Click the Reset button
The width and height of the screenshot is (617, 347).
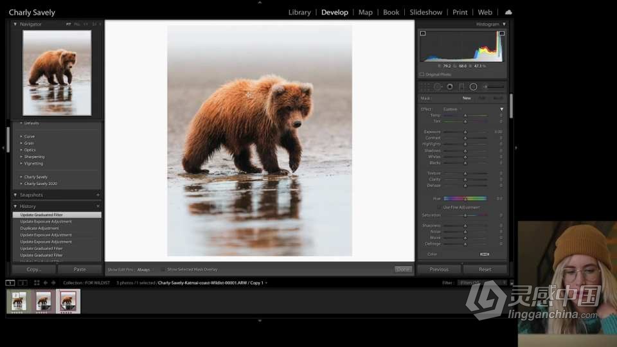(485, 269)
